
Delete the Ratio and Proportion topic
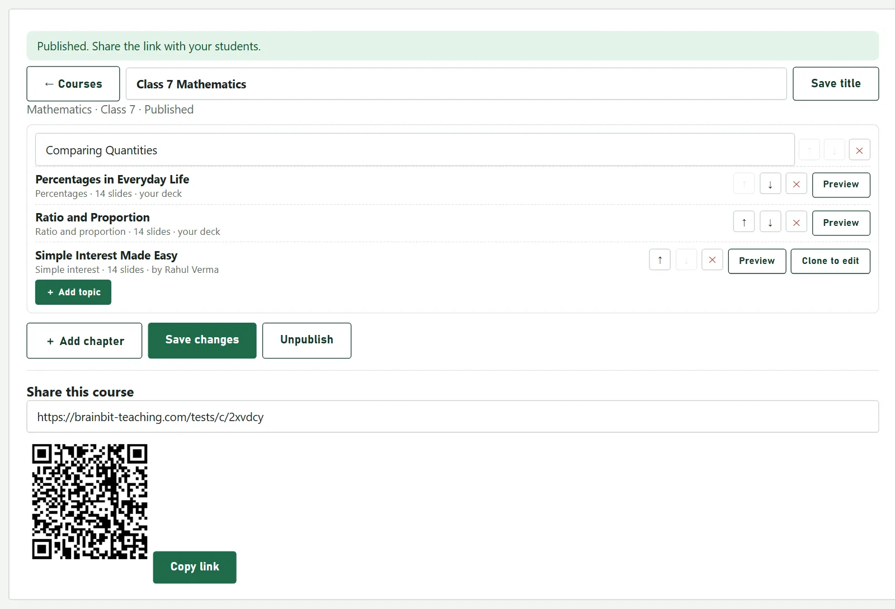[796, 222]
